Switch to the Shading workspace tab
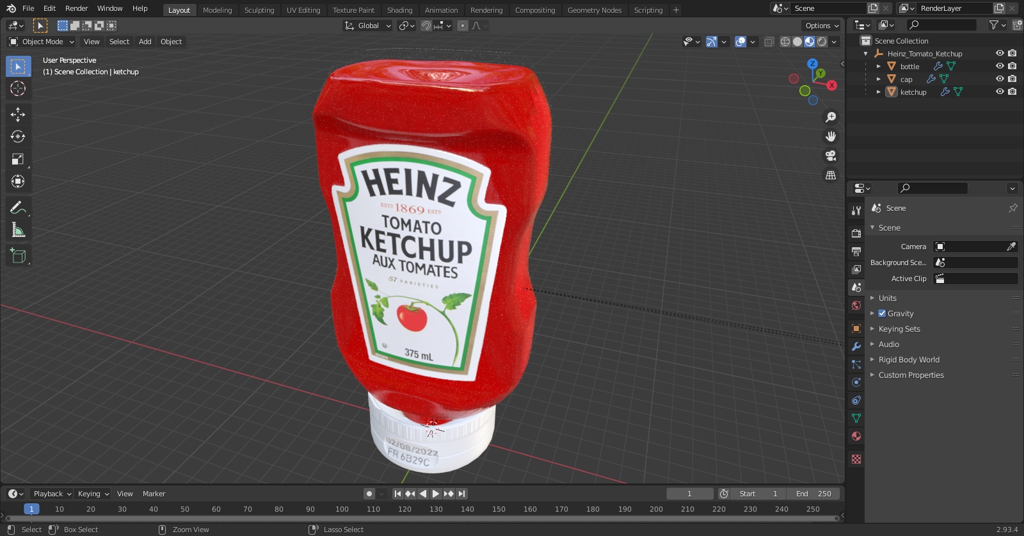 [x=399, y=10]
